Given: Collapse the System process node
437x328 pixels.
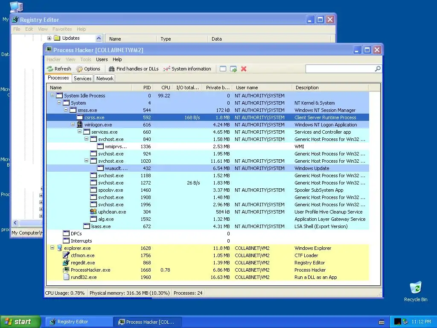Looking at the screenshot, I should point(59,102).
